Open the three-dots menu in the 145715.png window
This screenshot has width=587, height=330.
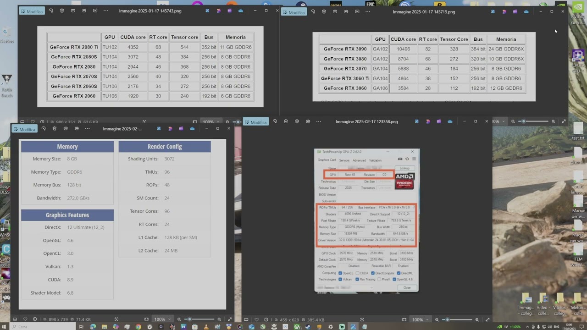[x=368, y=12]
